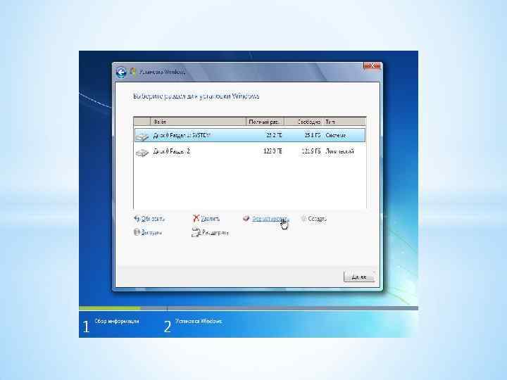
Task: Select the Disk 0 Partition 1 SYSTEM row
Action: click(x=249, y=135)
